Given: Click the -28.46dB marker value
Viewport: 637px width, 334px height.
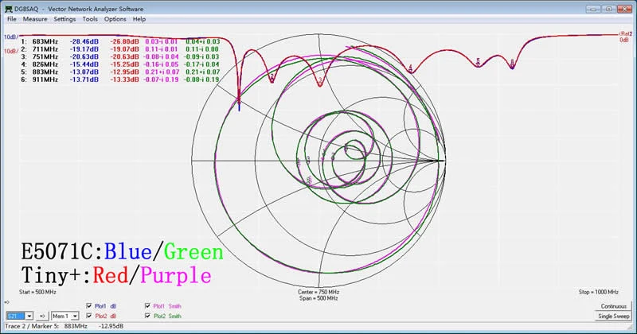Looking at the screenshot, I should 84,41.
